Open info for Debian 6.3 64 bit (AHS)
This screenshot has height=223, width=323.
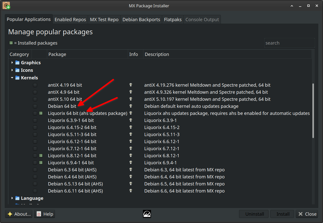[131, 169]
